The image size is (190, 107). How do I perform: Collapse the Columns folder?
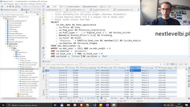tap(16, 59)
